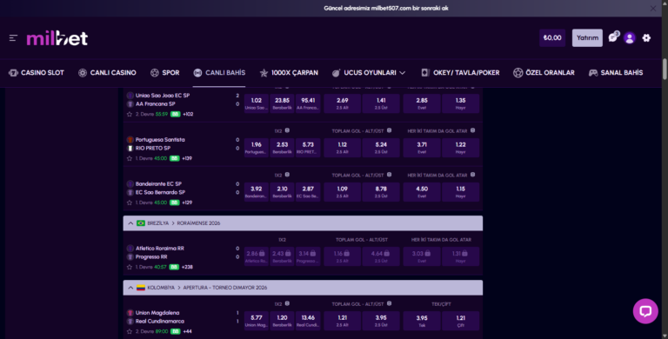Bet 8.78 over 2.5 goals Bandeirante match
This screenshot has height=339, width=668.
click(x=381, y=192)
